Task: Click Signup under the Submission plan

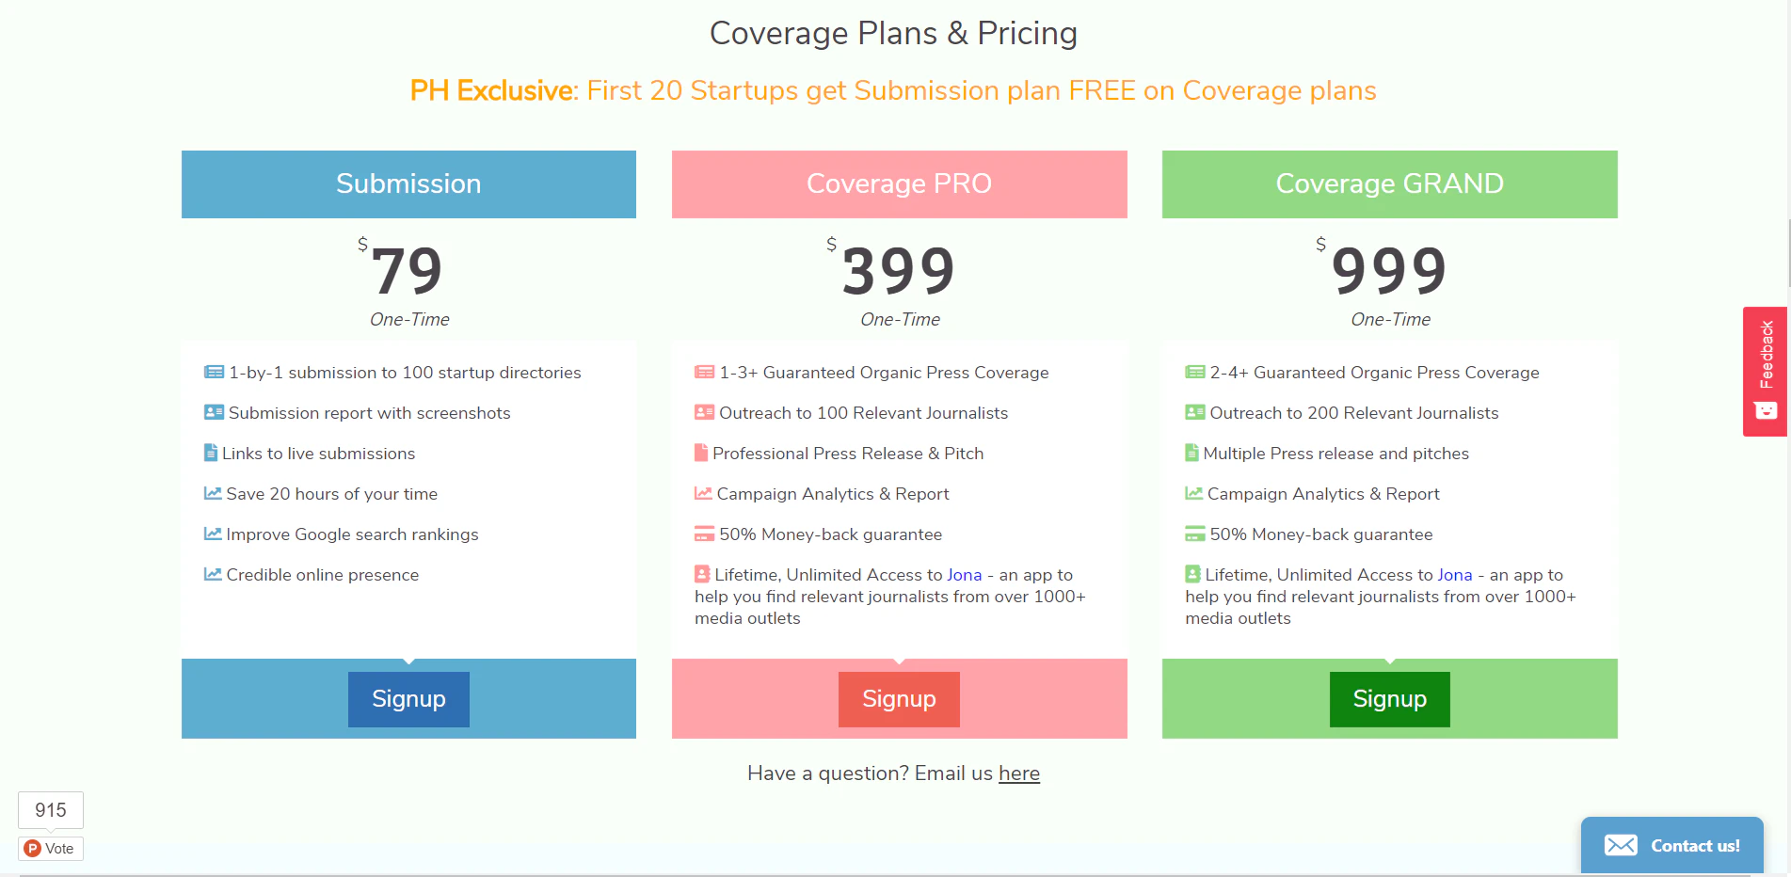Action: (408, 699)
